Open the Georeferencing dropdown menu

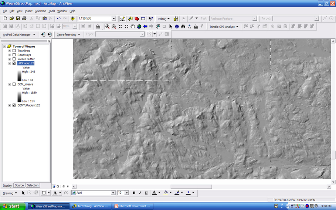pyautogui.click(x=68, y=34)
